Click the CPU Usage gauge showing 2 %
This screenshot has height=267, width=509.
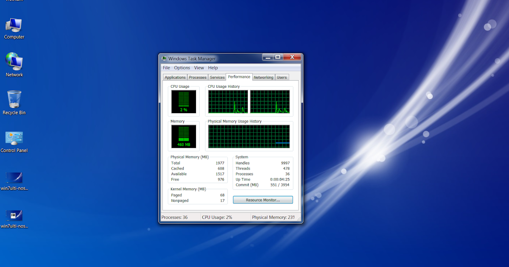click(184, 102)
